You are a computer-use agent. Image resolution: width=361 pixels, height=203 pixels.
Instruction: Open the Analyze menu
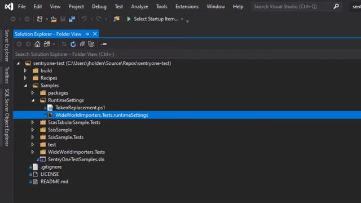[x=139, y=6]
